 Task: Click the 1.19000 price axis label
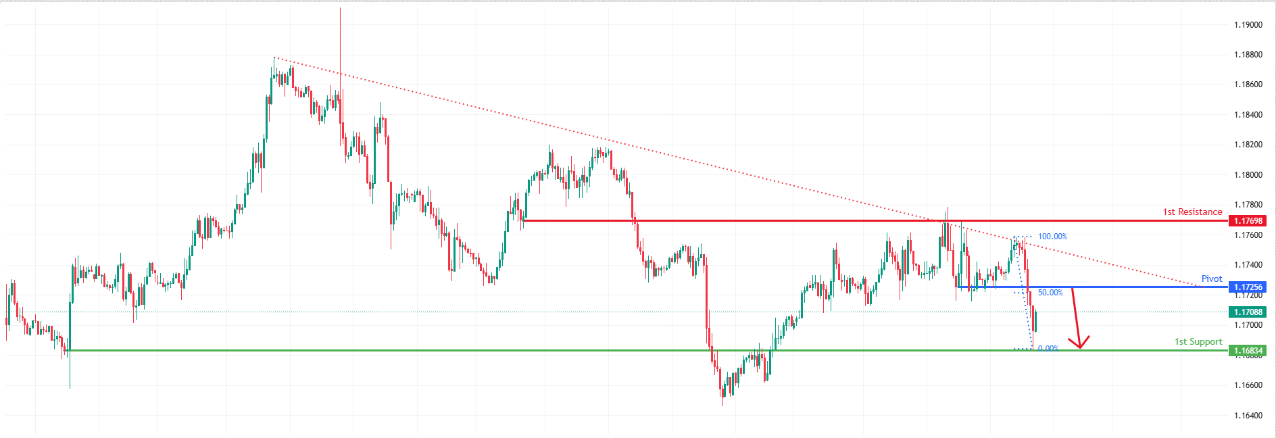1248,25
